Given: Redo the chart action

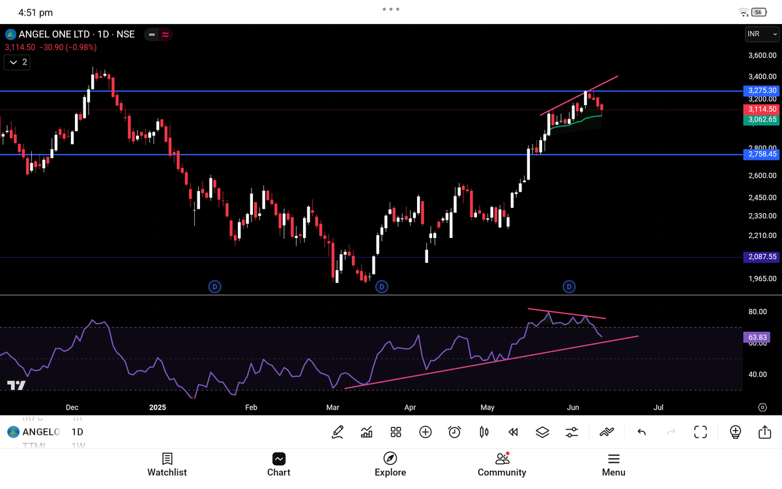Looking at the screenshot, I should point(671,432).
